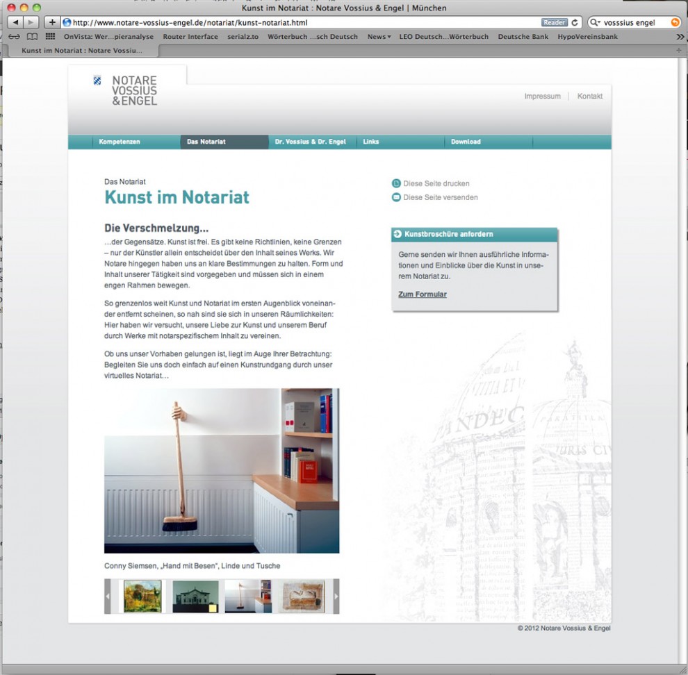Select the green villa building thumbnail
Viewport: 688px width, 675px height.
pyautogui.click(x=195, y=597)
